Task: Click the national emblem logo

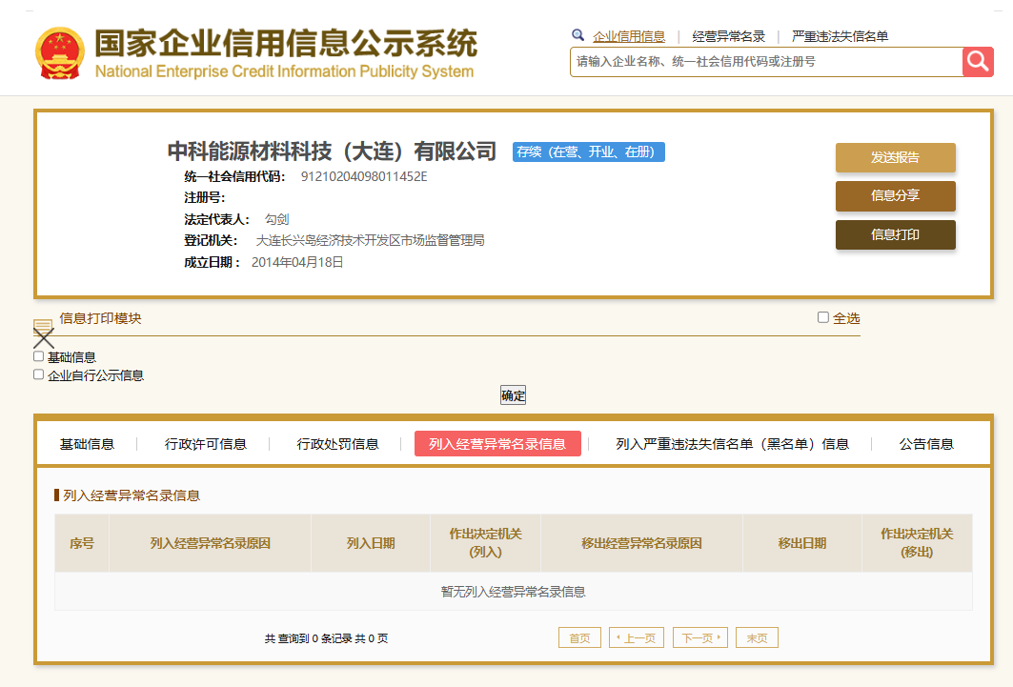Action: click(60, 53)
